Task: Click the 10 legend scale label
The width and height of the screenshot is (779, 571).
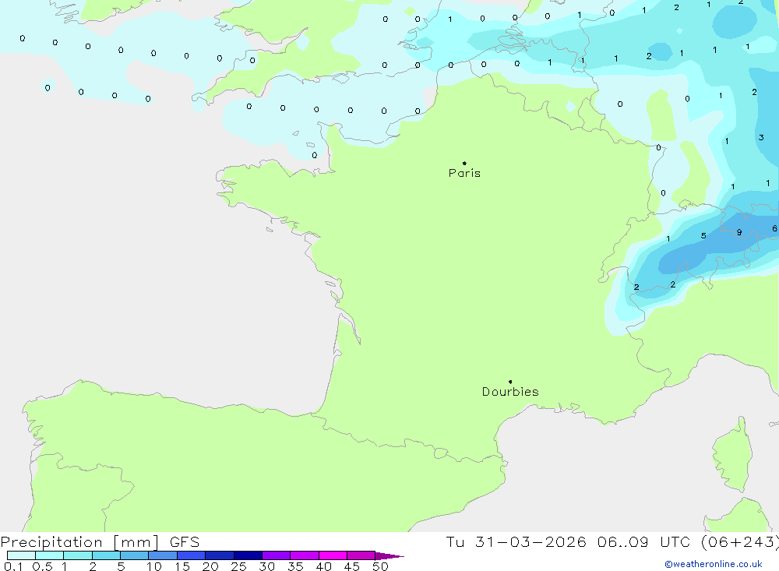Action: pos(154,566)
